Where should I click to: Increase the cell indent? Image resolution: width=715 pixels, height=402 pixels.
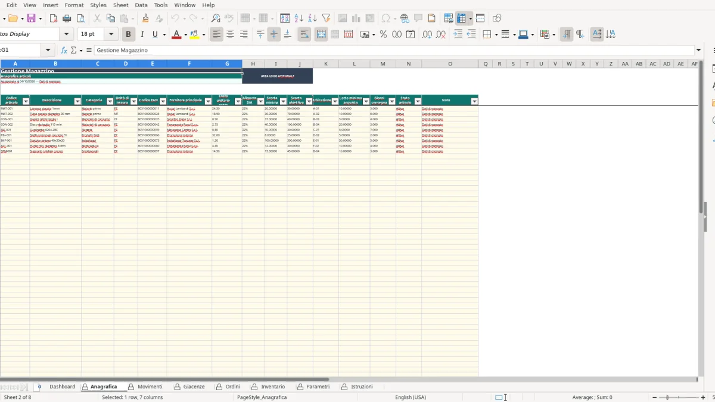[458, 35]
